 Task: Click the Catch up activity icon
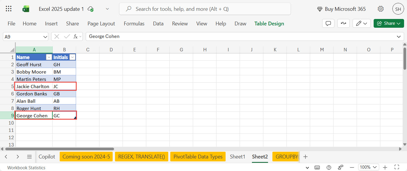343,23
